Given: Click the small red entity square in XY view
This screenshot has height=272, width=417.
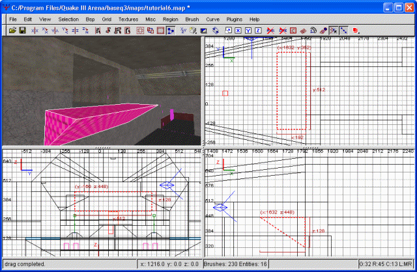Looking at the screenshot, I should click(x=225, y=93).
